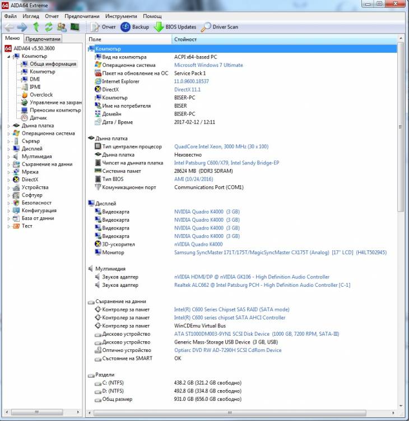Image resolution: width=409 pixels, height=421 pixels.
Task: Click the Backup toolbar button
Action: 135,27
